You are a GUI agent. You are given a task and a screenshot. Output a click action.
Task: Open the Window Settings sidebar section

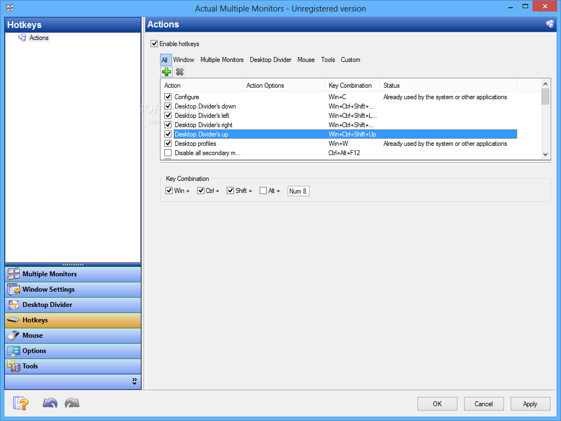click(x=73, y=289)
